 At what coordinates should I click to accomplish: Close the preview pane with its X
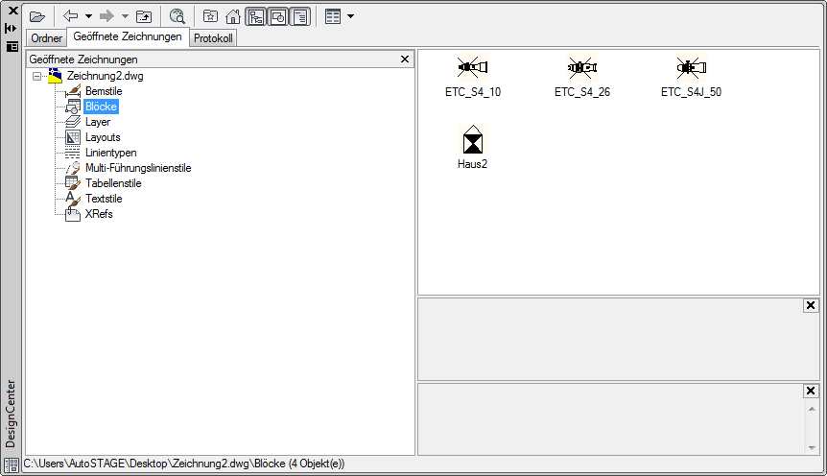point(811,305)
